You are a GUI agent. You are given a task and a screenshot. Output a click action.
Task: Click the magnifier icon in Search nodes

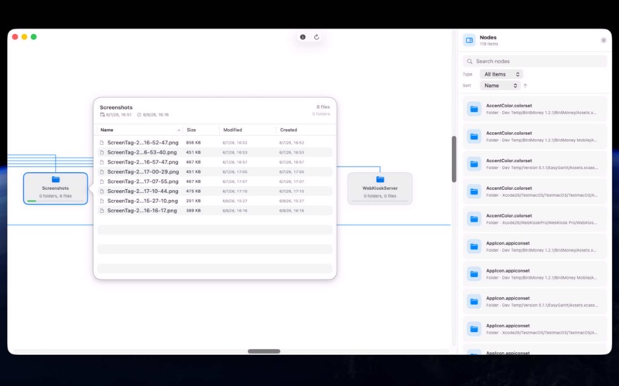point(470,62)
